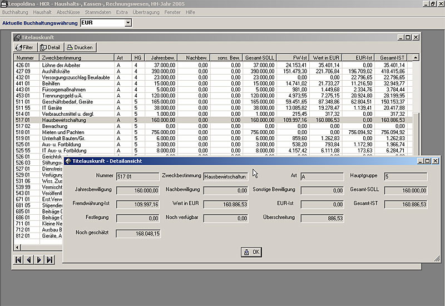Screen dimensions: 445x306
Task: Expand the Buchhaltungswährung EUR dropdown
Action: click(x=128, y=23)
